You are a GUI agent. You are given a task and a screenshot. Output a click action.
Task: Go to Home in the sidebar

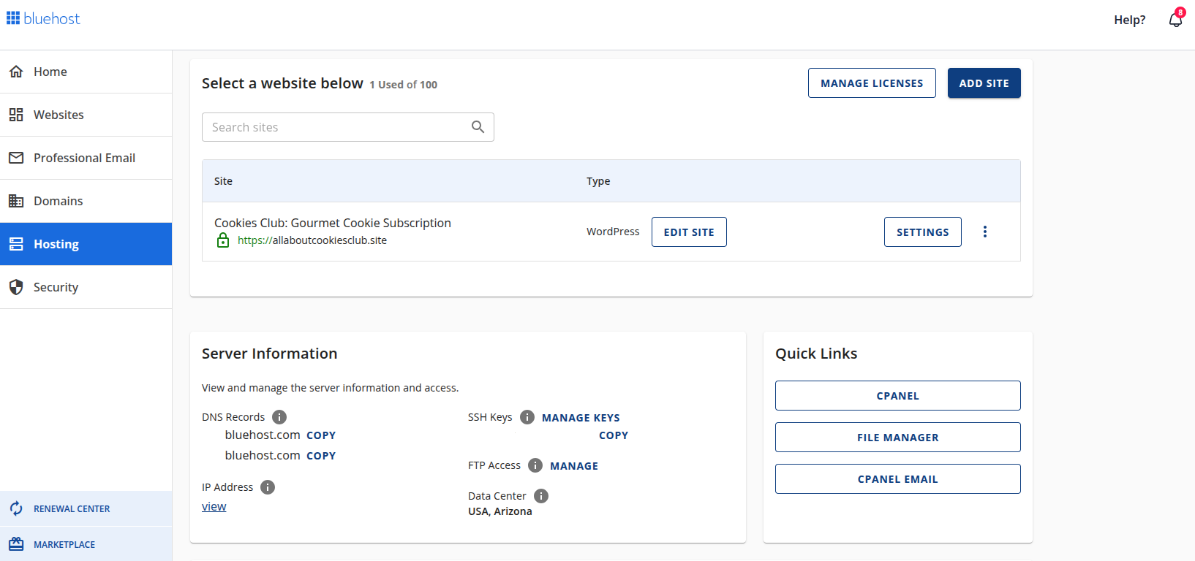pos(50,72)
